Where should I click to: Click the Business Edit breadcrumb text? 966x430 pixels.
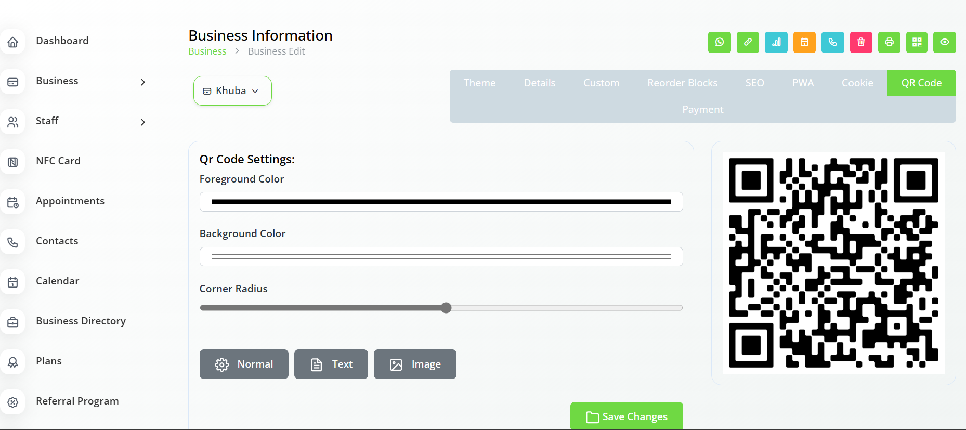click(277, 51)
